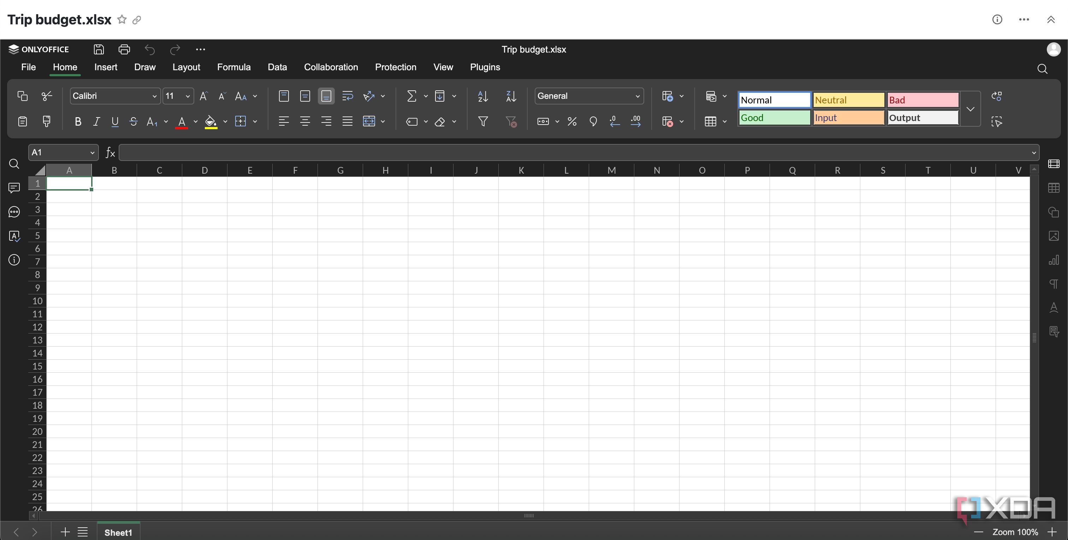
Task: Click the Redo arrow
Action: coord(175,50)
